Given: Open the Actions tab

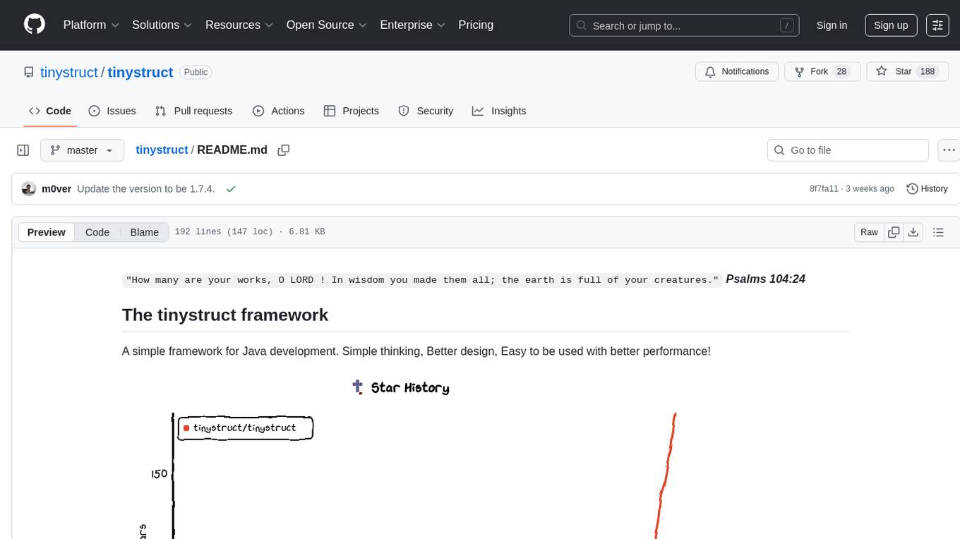Looking at the screenshot, I should [x=279, y=111].
